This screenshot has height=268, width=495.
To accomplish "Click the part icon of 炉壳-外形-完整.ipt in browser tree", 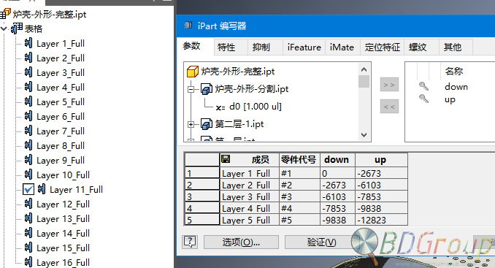I will pos(6,13).
